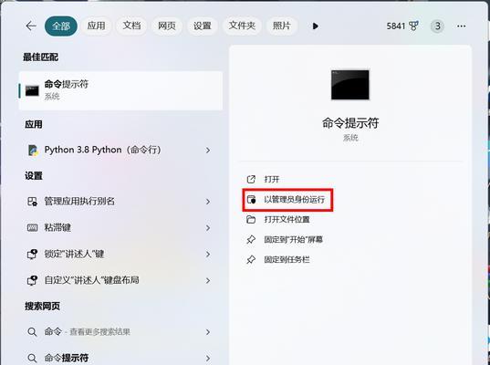Click the Python app icon
This screenshot has width=490, height=365.
(33, 151)
